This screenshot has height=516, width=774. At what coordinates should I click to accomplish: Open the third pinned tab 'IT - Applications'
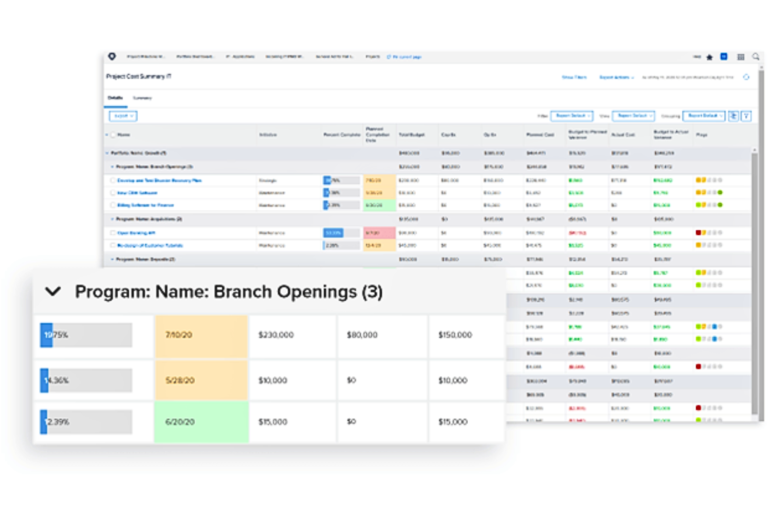point(240,56)
